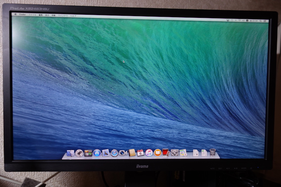Click the 22:14 clock in menu bar
The height and width of the screenshot is (187, 281).
[254, 21]
